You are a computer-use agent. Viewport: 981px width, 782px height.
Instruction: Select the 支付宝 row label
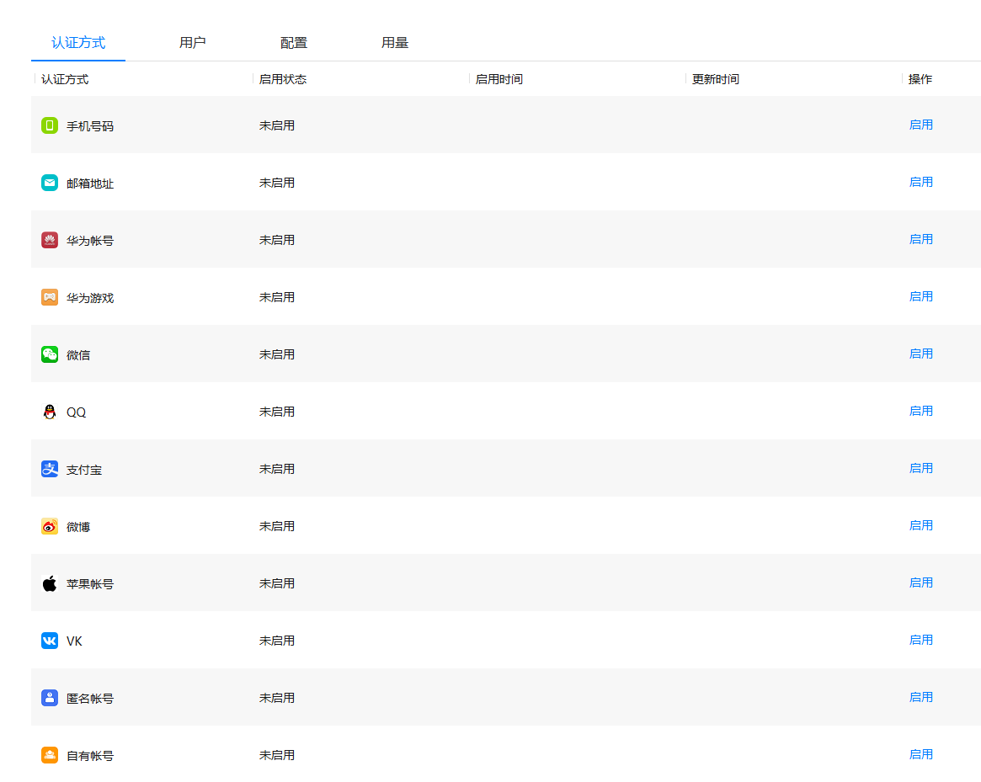(84, 469)
